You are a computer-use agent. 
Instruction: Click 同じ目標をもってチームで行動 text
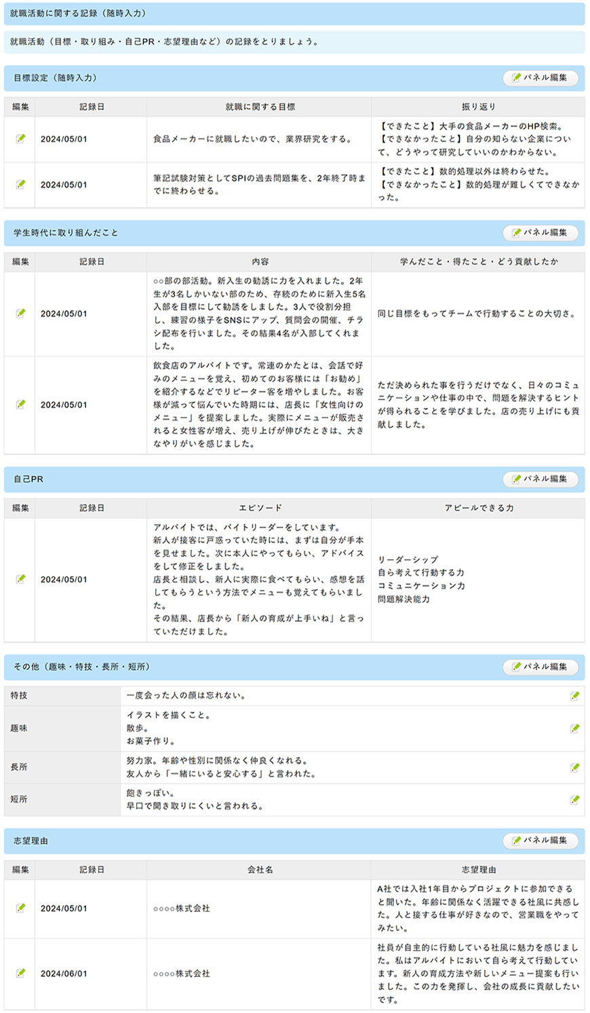coord(477,314)
